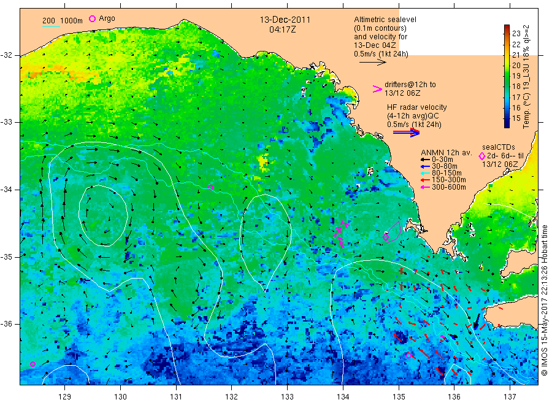Click the 'Argo' legend label

coord(107,18)
